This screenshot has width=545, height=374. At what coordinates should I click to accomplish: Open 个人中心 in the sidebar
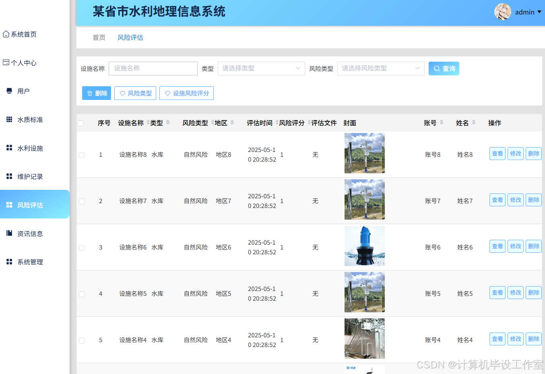24,63
